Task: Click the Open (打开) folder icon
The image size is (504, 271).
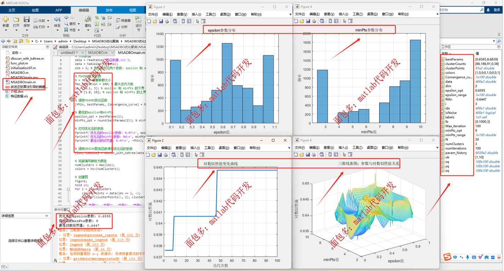Action: pos(16,19)
